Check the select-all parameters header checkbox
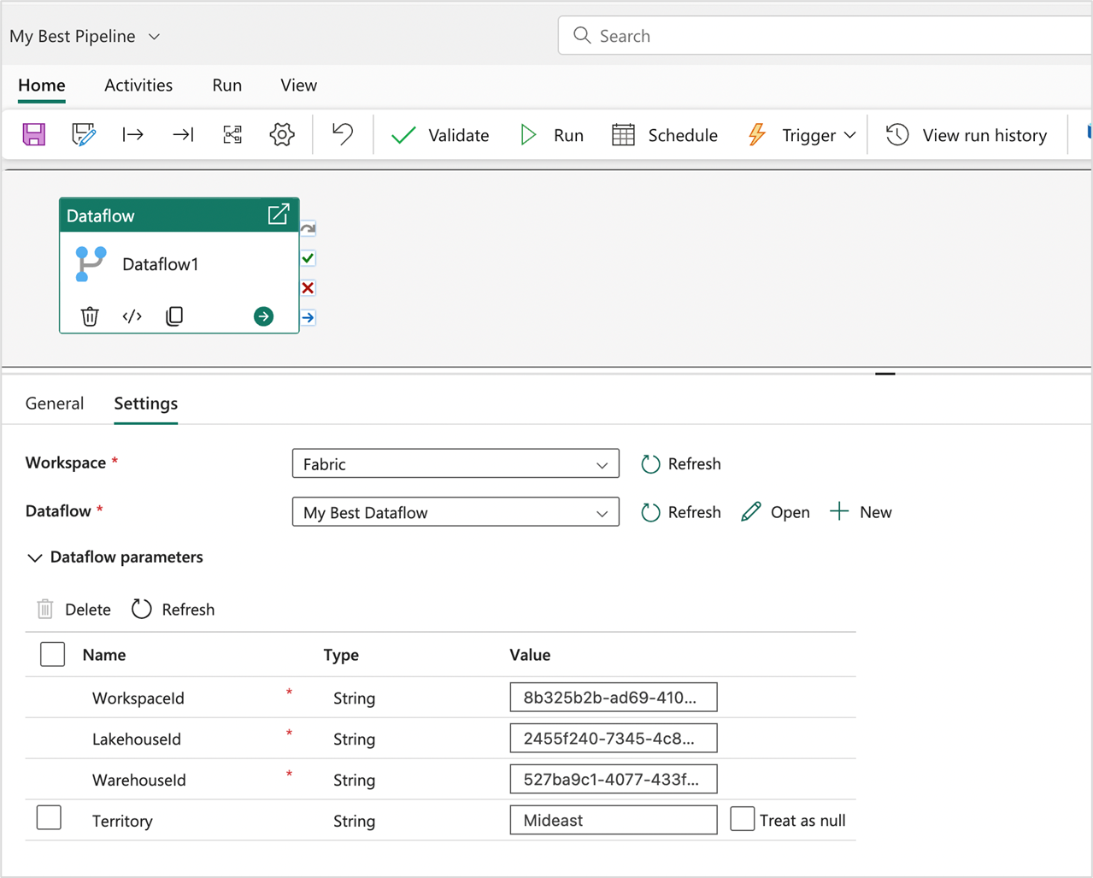 coord(52,654)
